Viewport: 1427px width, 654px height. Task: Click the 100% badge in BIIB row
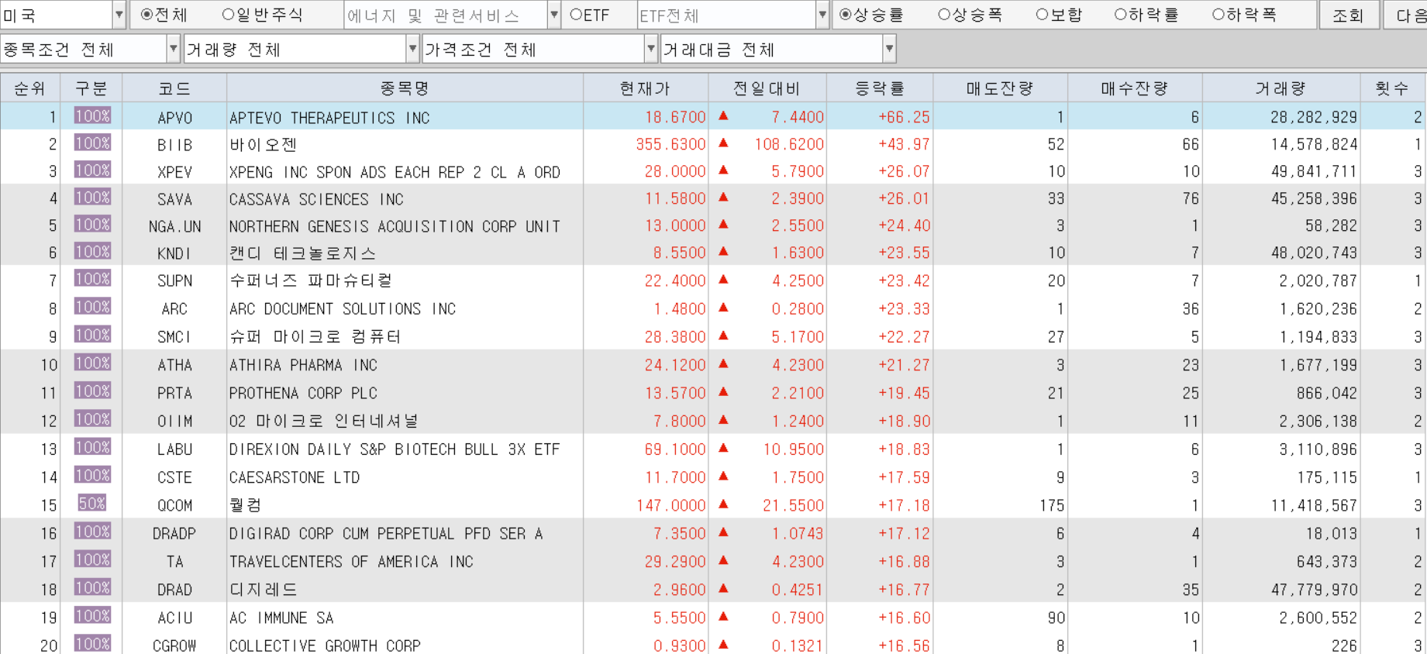[92, 143]
